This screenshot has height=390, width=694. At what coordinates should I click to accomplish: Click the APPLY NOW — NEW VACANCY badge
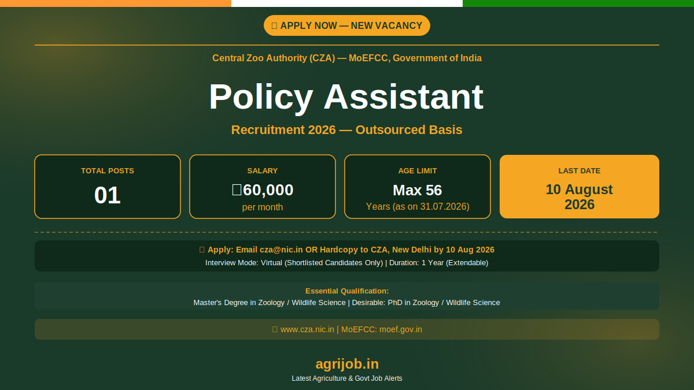[x=347, y=25]
